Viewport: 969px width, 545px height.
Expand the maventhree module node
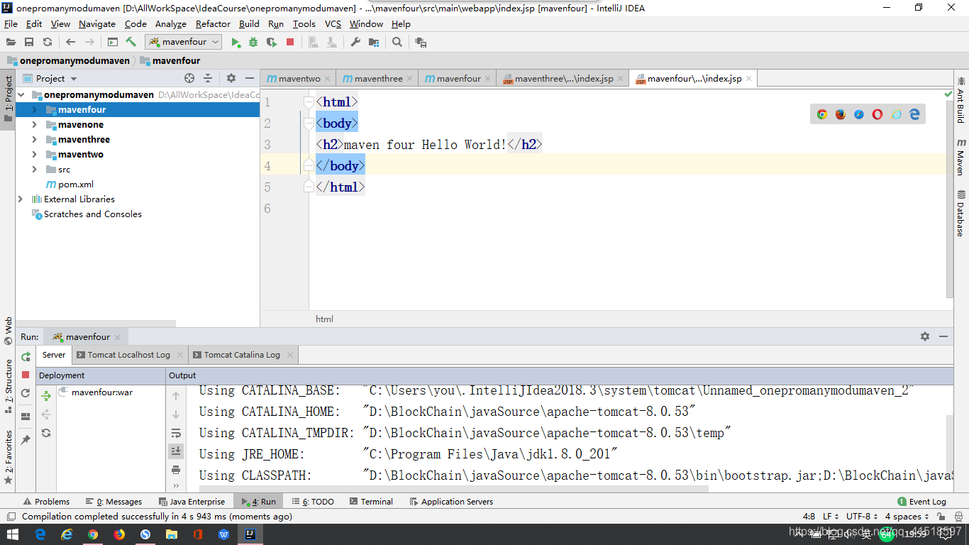pos(34,140)
